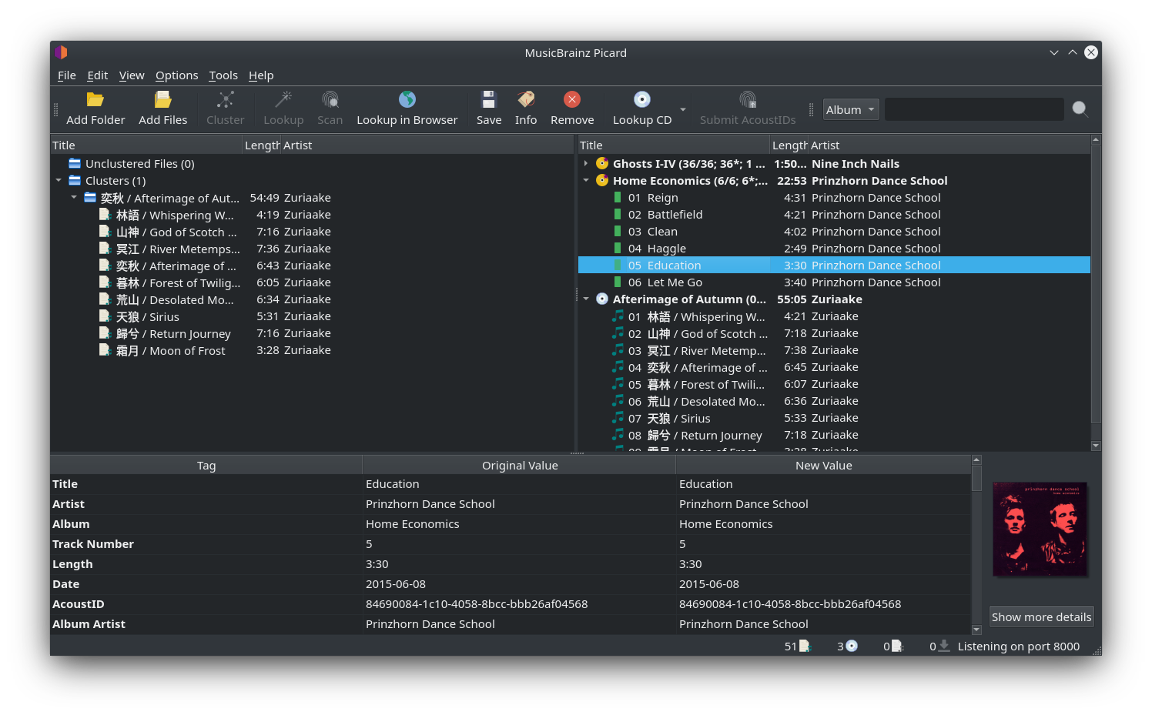Viewport: 1152px width, 715px height.
Task: Click the New Value column header
Action: coord(823,465)
